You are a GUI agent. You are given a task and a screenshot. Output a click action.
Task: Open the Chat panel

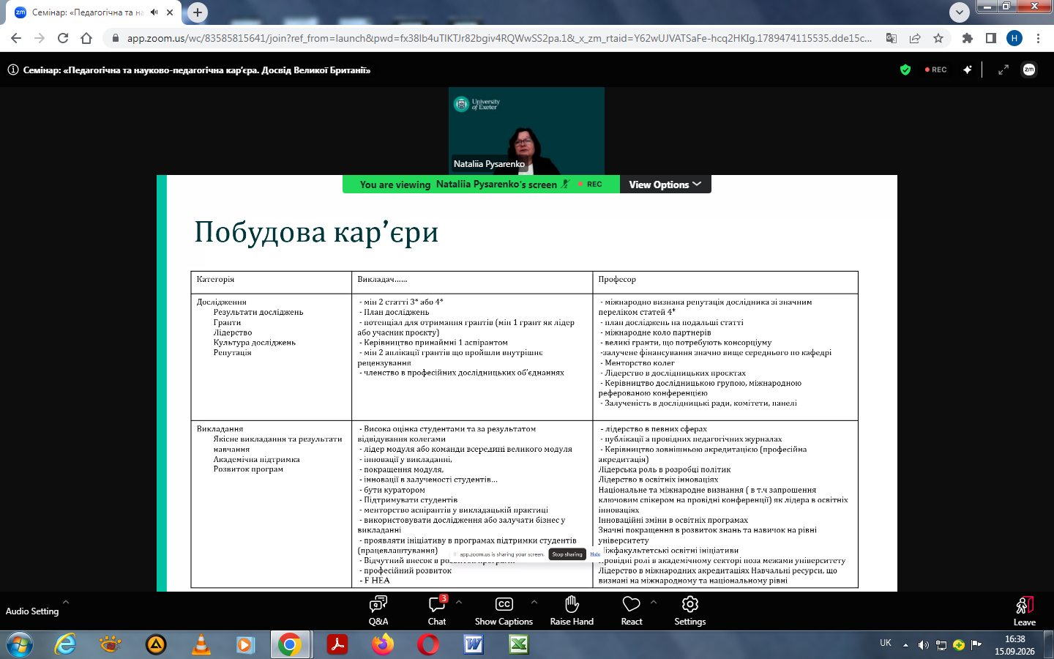437,611
